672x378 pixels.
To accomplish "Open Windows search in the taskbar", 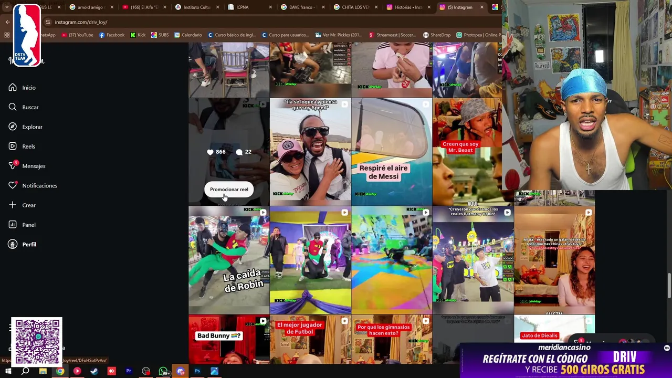I will 25,371.
